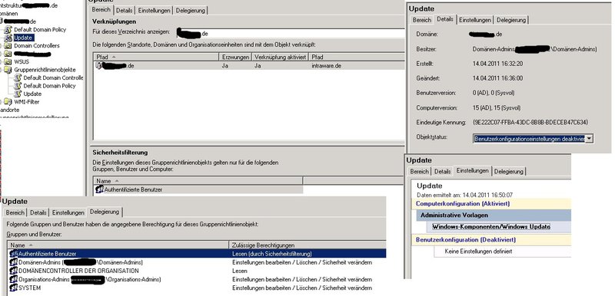Open the Delegierung tab in the Verknüpfungen panel
Screen dimensions: 615x296
[190, 11]
